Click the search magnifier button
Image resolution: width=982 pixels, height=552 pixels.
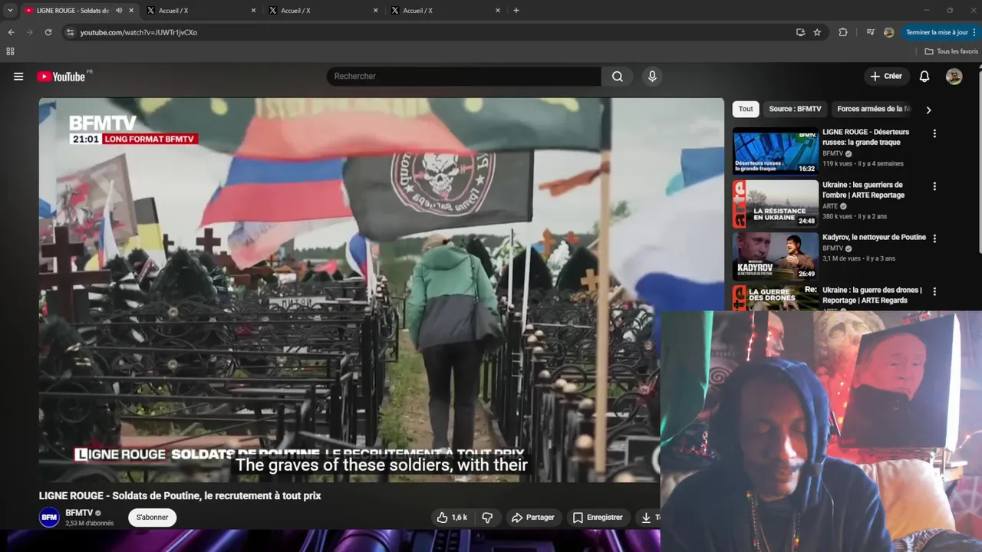[x=618, y=77]
